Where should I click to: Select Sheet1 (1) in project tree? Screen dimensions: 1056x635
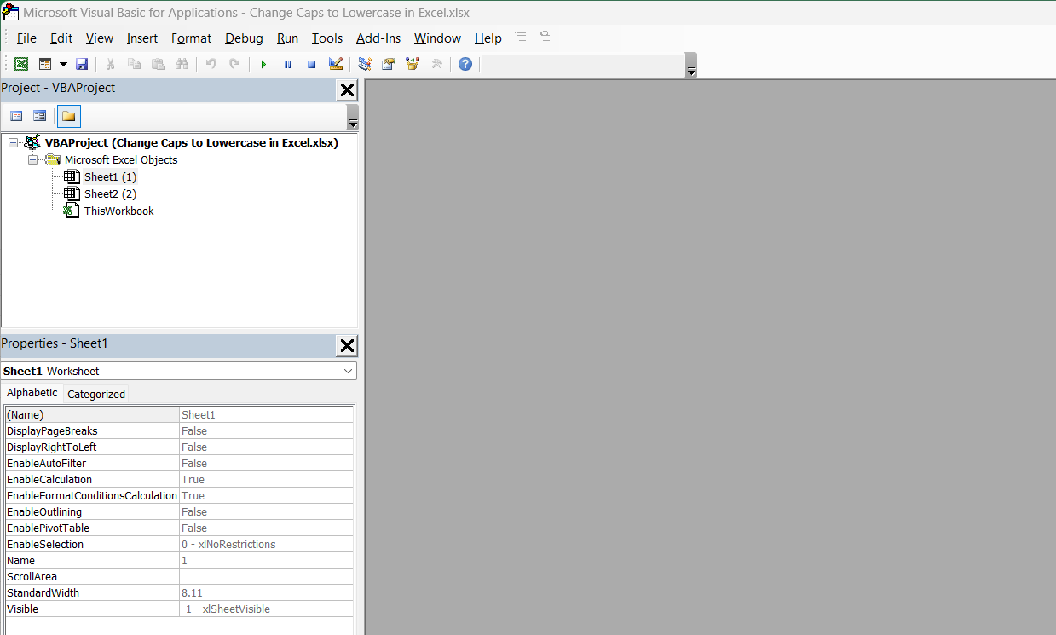pyautogui.click(x=110, y=177)
